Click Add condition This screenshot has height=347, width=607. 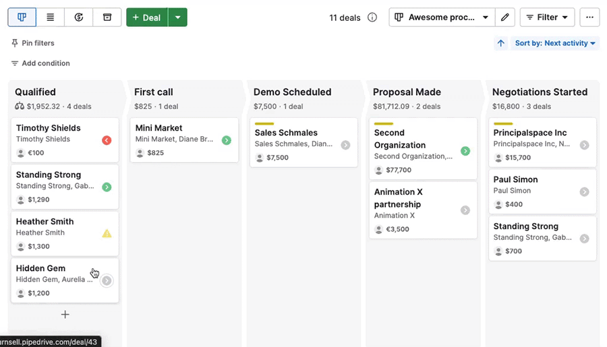click(x=40, y=63)
